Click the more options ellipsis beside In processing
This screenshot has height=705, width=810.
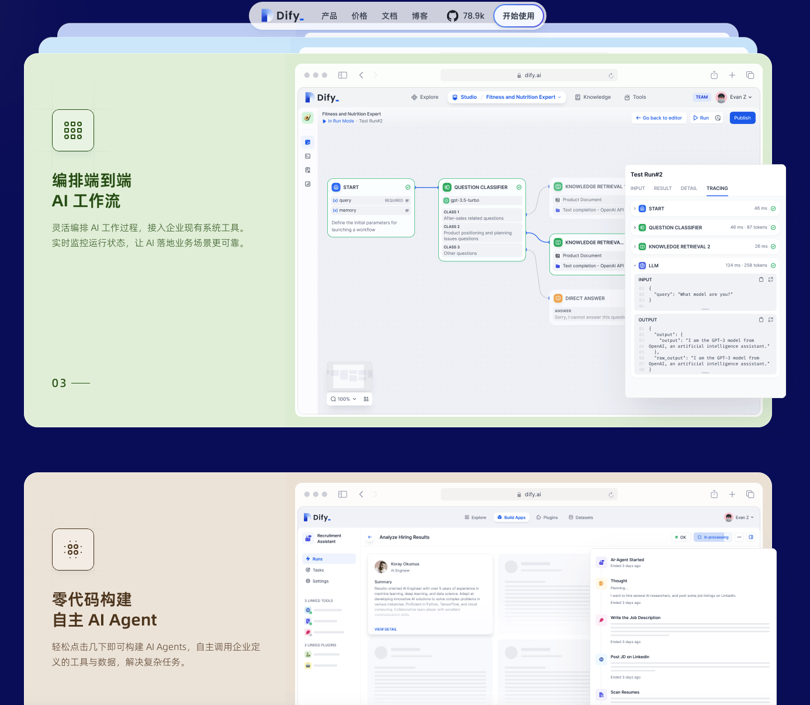click(x=739, y=537)
